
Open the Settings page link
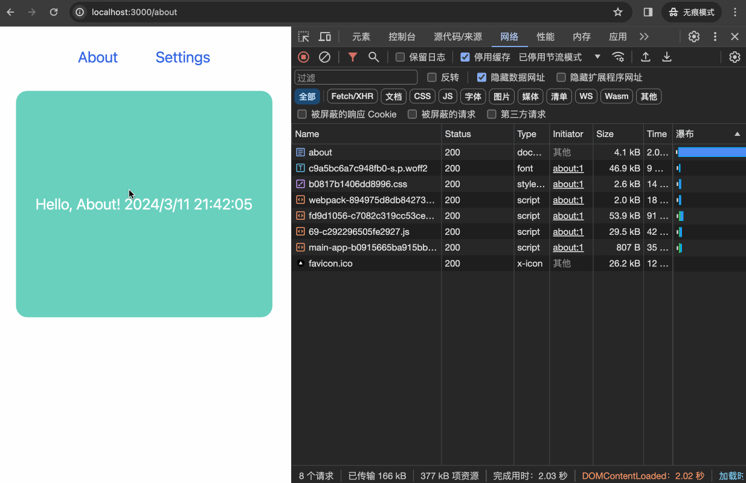(x=182, y=57)
